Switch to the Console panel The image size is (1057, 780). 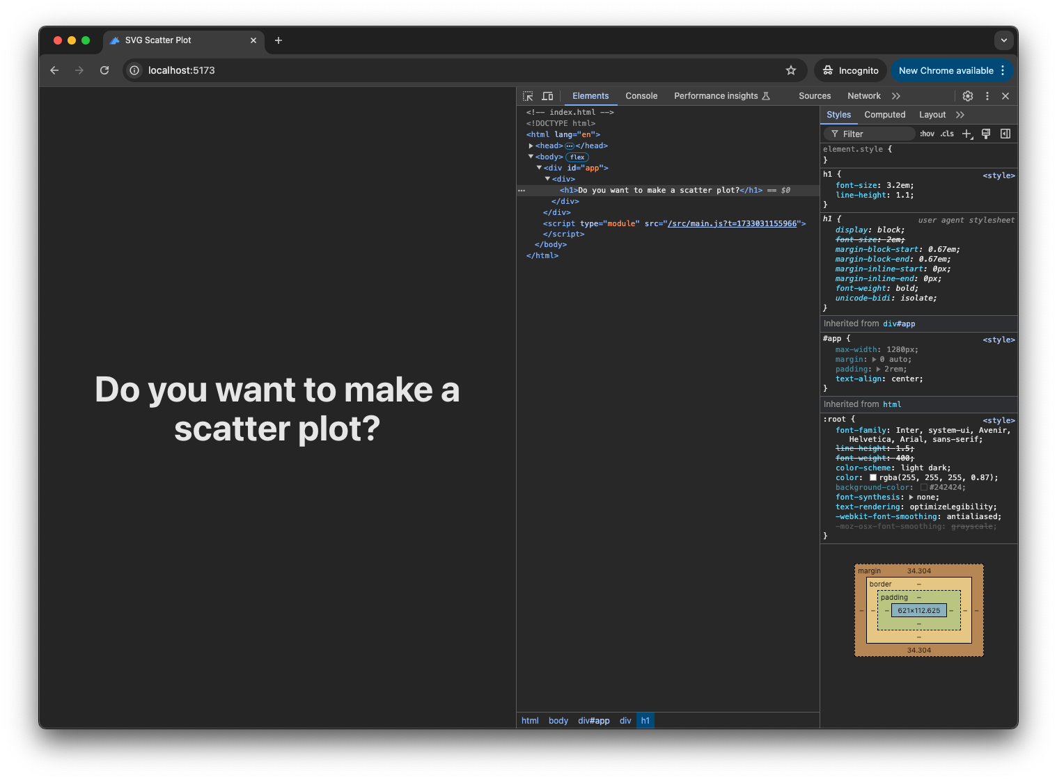click(641, 96)
